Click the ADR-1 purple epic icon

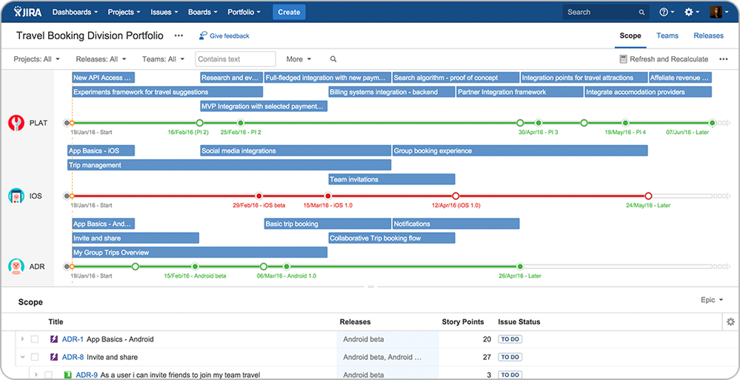(54, 339)
